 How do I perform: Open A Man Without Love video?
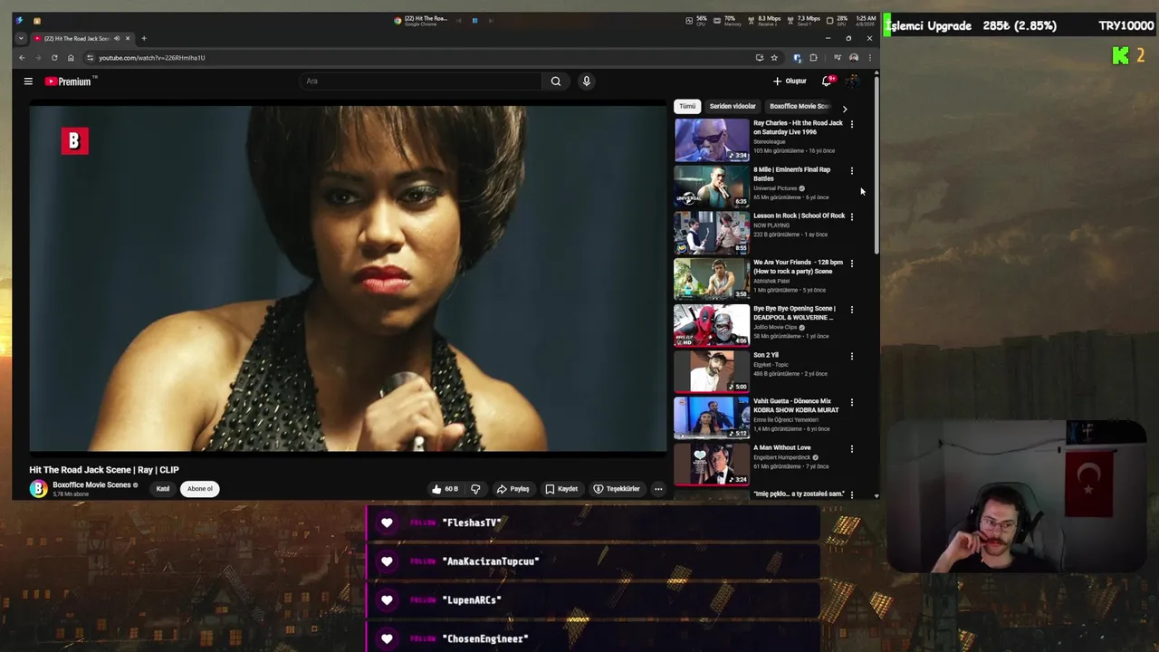[x=712, y=464]
